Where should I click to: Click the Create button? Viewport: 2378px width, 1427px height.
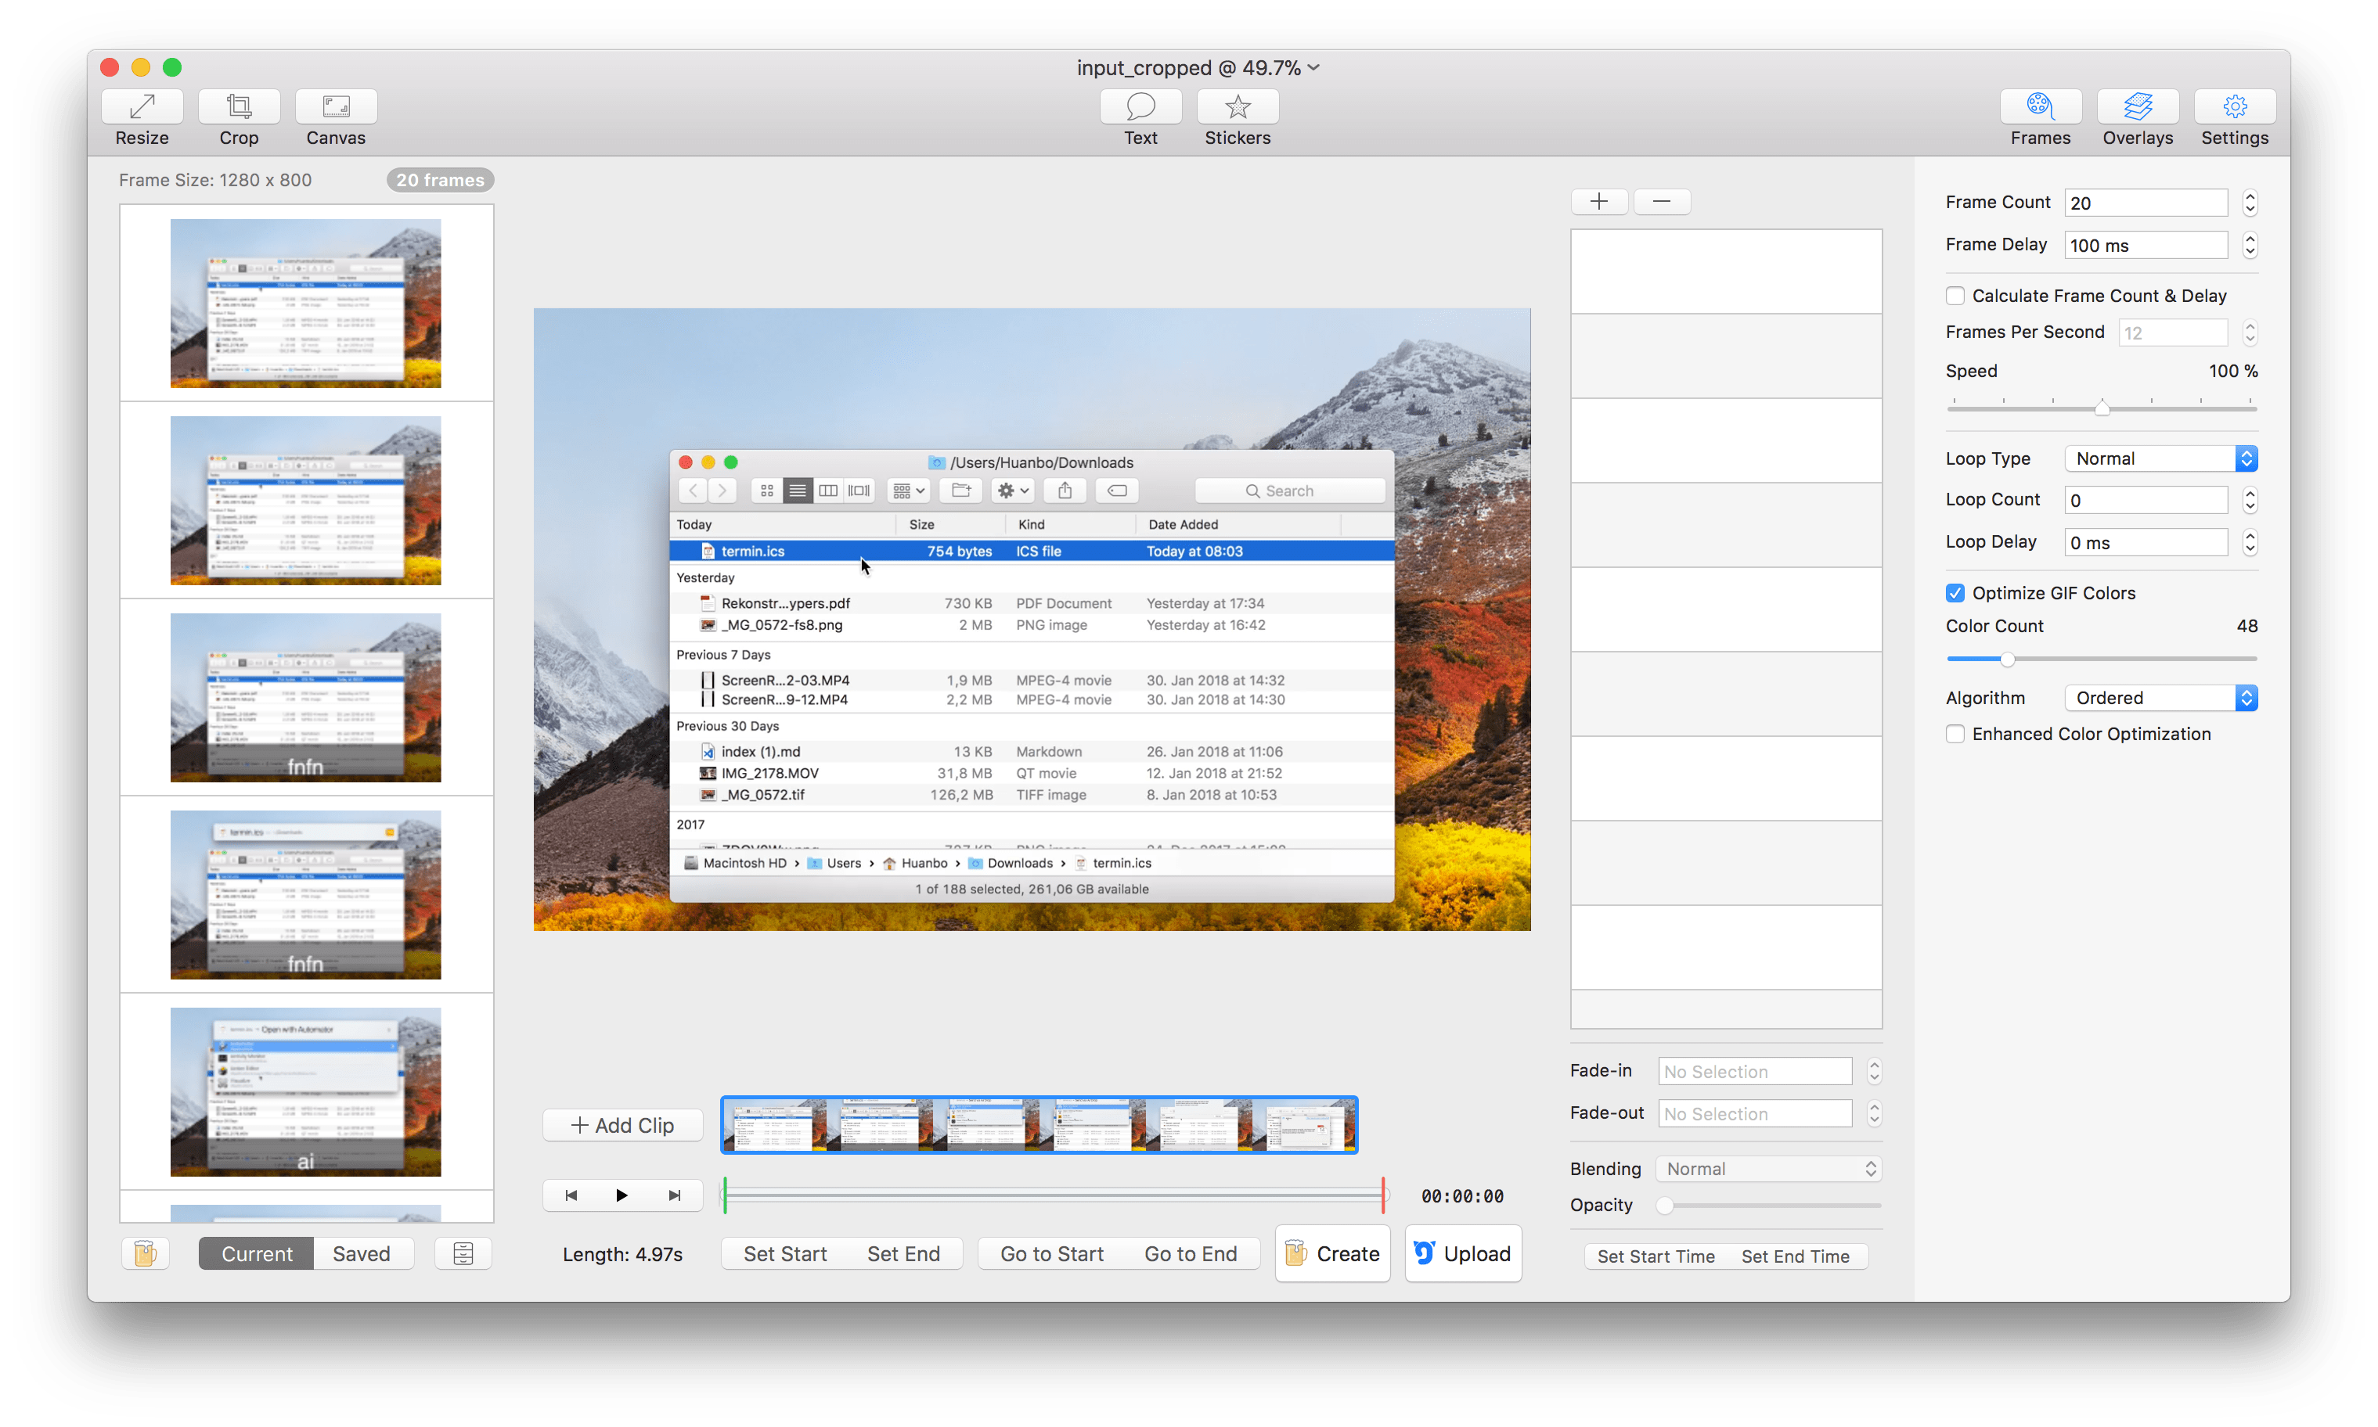1332,1254
